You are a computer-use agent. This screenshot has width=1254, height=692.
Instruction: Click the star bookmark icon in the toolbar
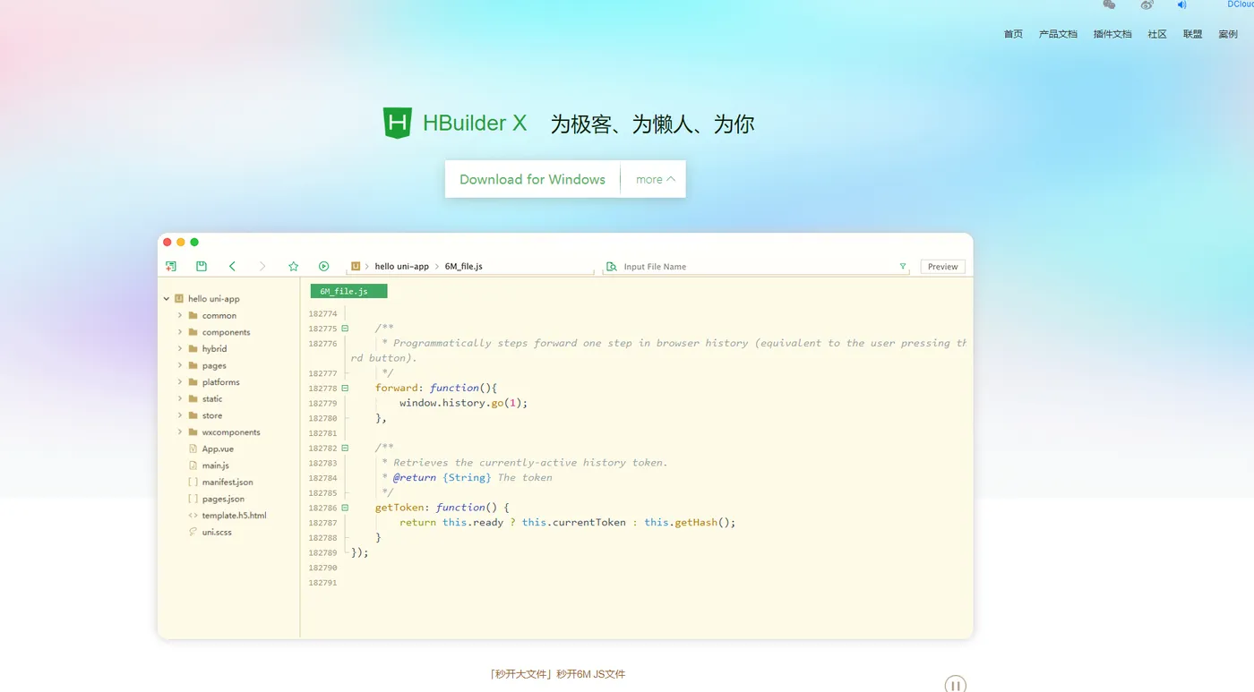(x=293, y=266)
